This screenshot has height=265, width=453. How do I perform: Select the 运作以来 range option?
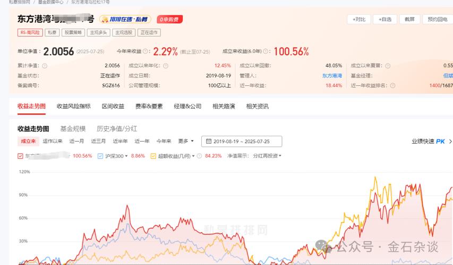tap(53, 141)
